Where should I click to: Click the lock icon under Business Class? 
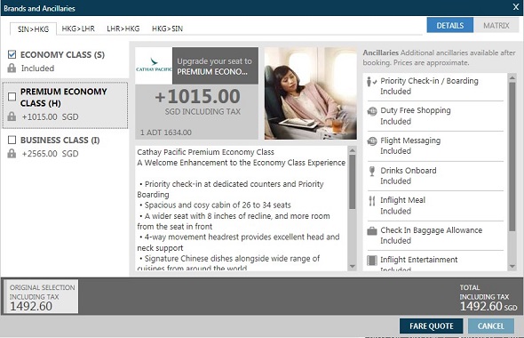(12, 154)
